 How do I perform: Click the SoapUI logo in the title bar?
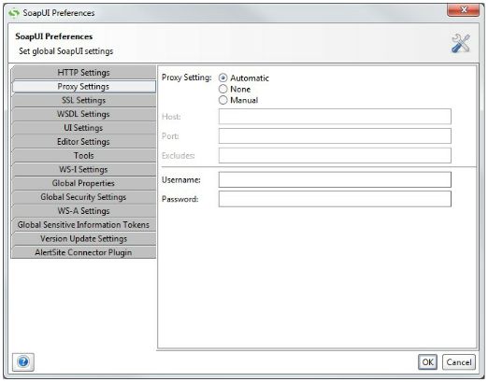point(14,13)
